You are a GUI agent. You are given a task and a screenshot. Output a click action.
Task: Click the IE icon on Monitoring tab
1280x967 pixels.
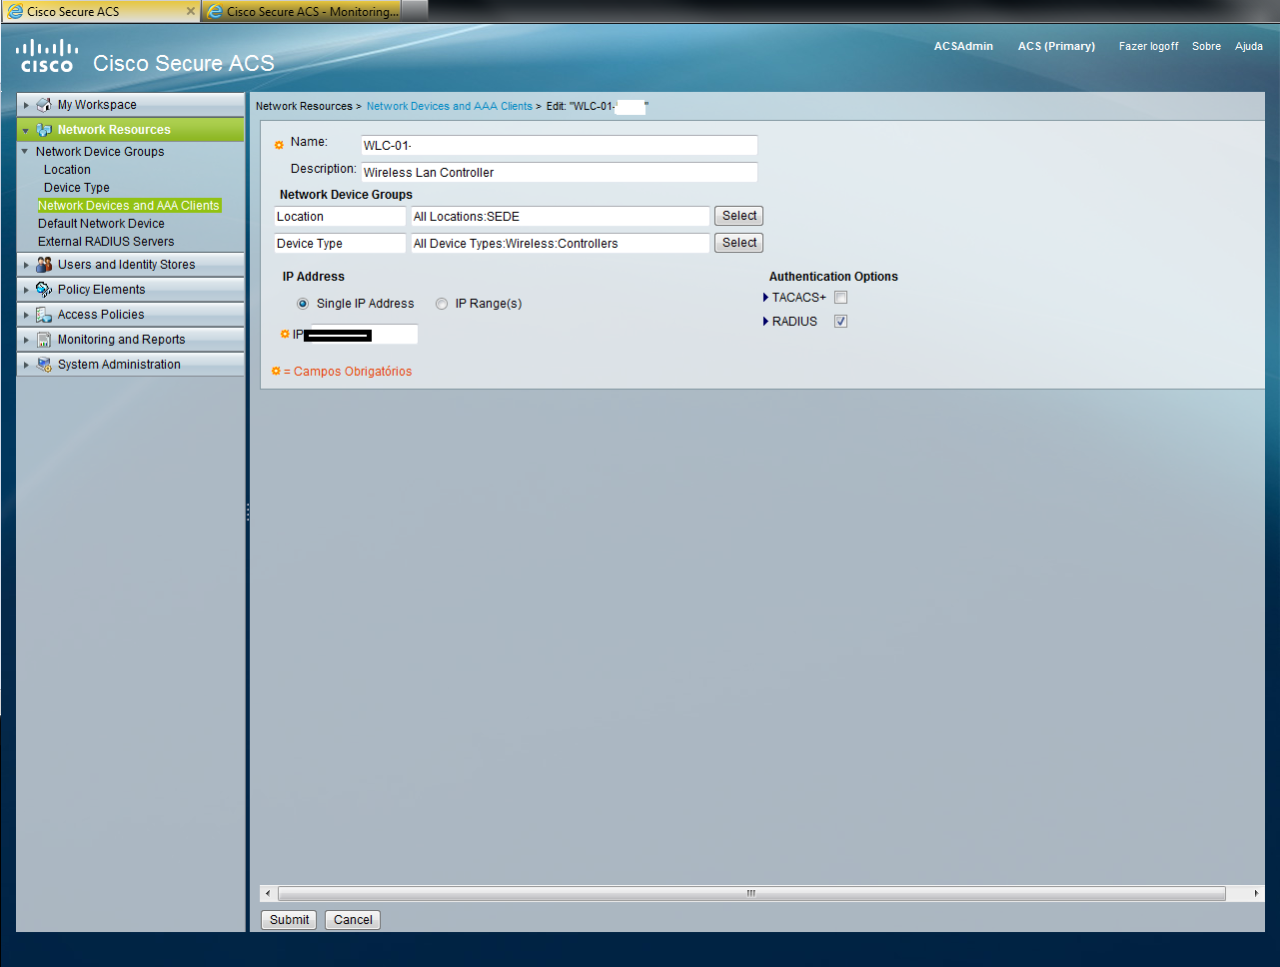pyautogui.click(x=215, y=11)
